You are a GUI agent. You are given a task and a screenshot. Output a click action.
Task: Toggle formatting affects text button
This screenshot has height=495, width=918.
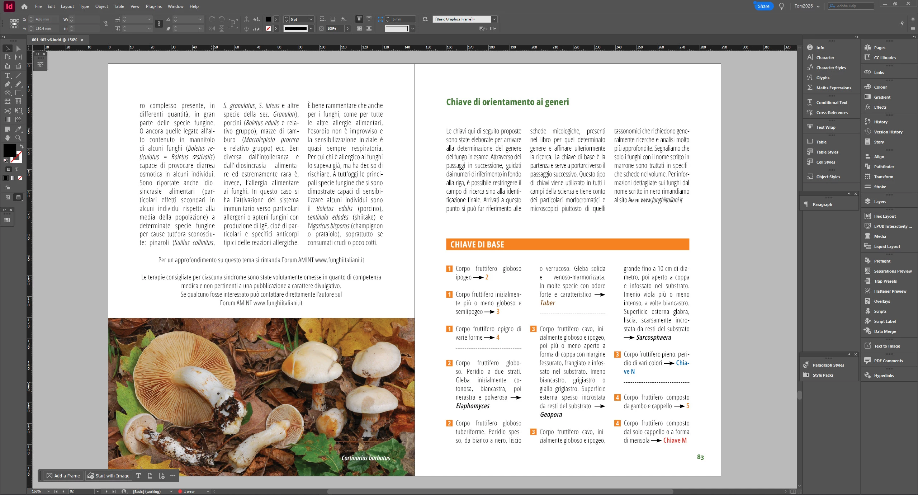16,169
